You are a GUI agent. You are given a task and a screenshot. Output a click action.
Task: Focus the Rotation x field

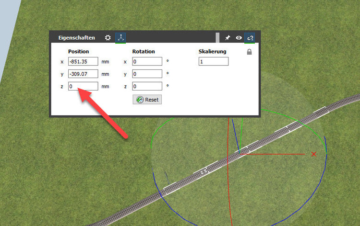click(x=147, y=61)
